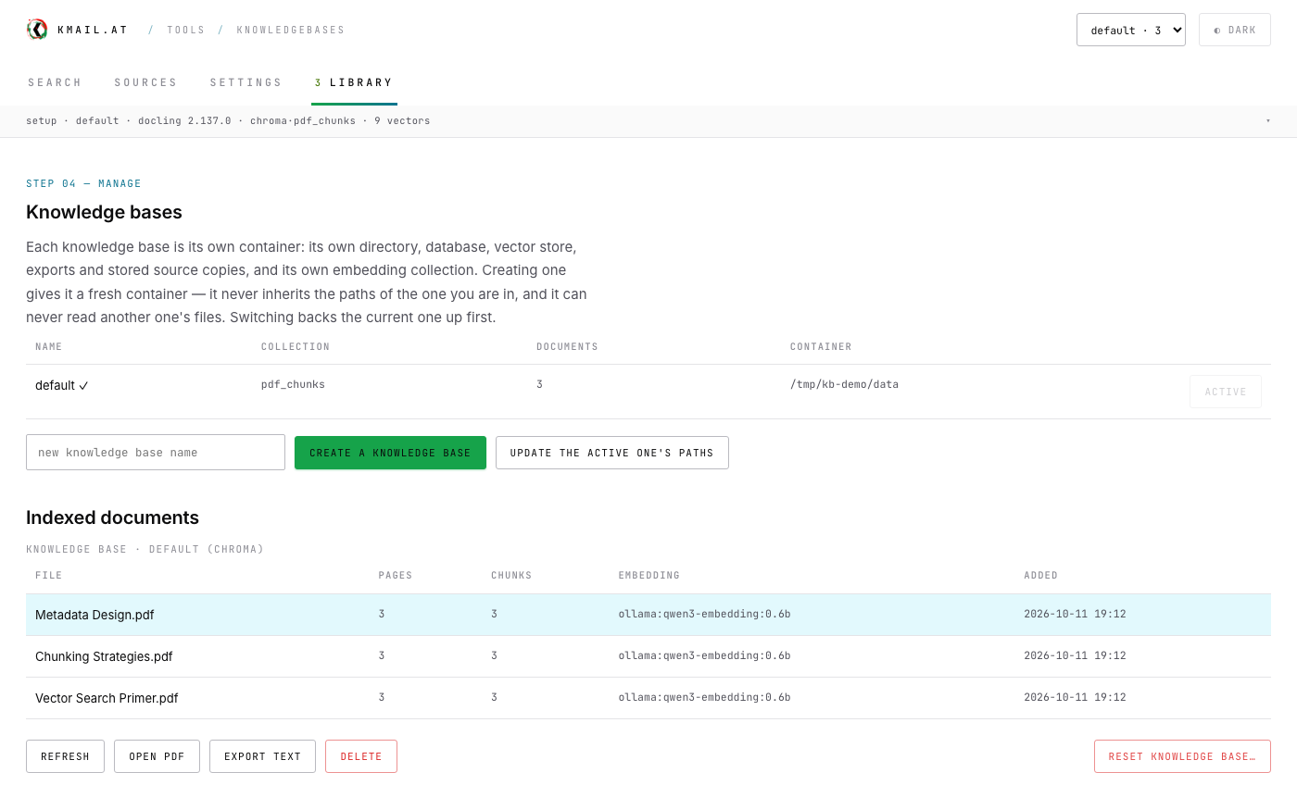Click the REFRESH button

click(x=65, y=756)
